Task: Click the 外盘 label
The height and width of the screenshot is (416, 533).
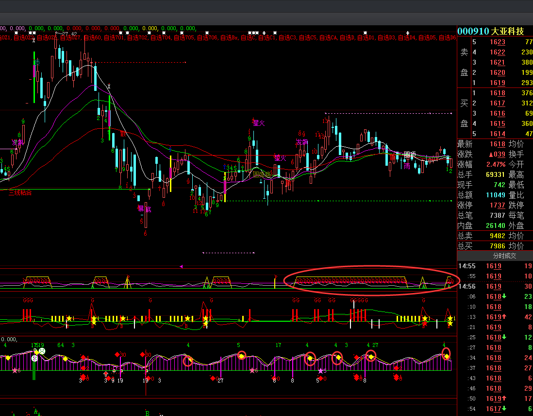Action: (516, 225)
